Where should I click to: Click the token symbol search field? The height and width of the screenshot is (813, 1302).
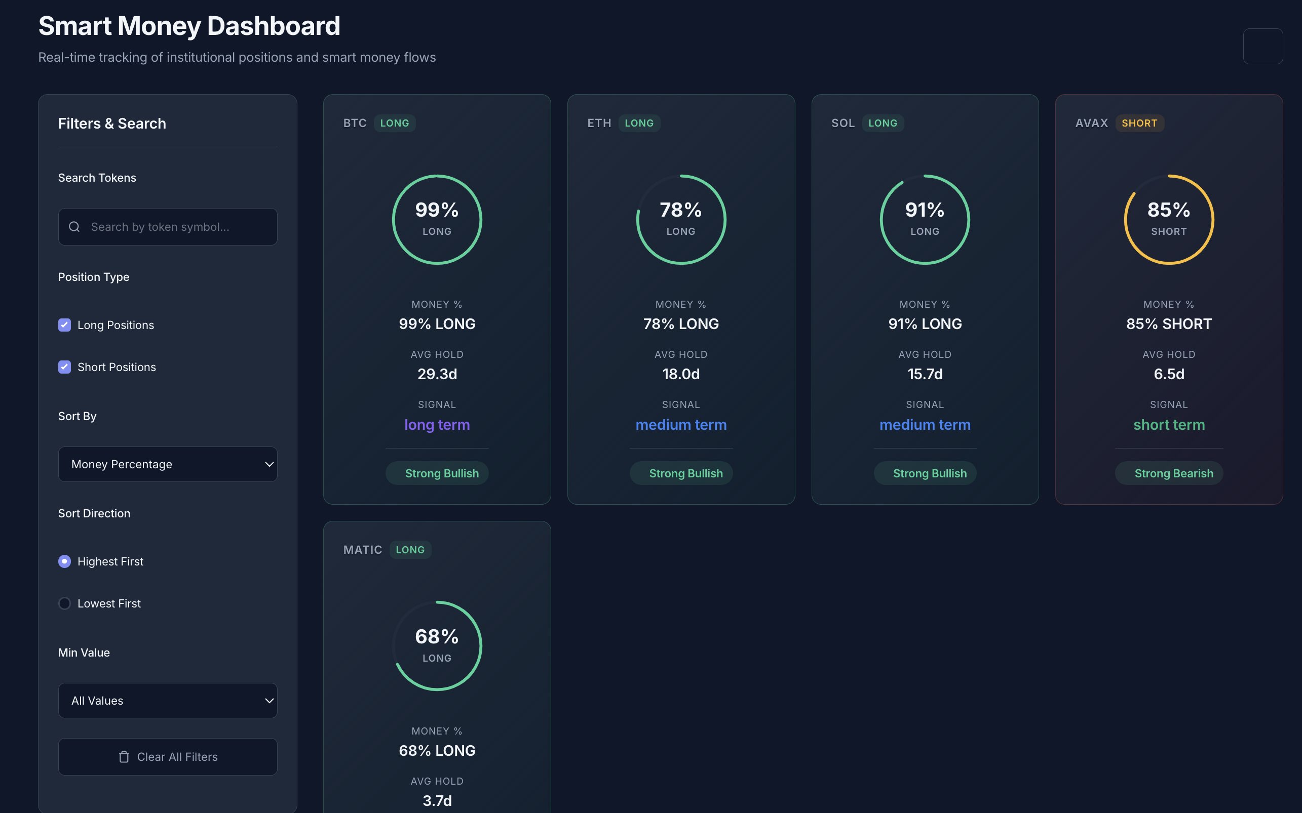pyautogui.click(x=167, y=226)
